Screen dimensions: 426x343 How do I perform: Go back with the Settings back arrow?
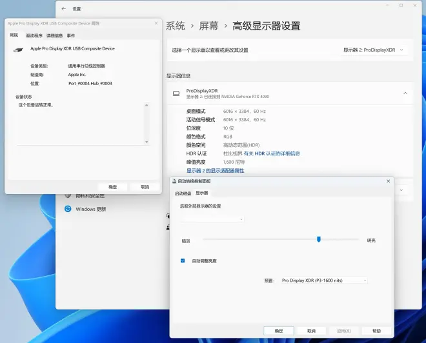(x=63, y=8)
